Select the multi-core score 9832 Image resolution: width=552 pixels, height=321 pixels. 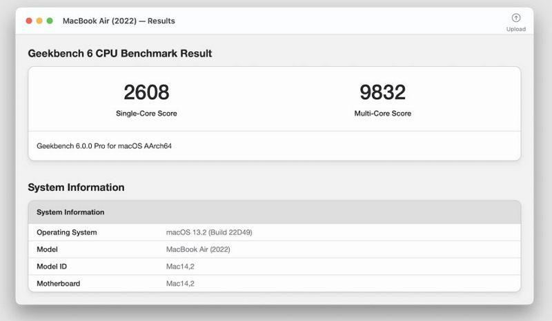(383, 92)
